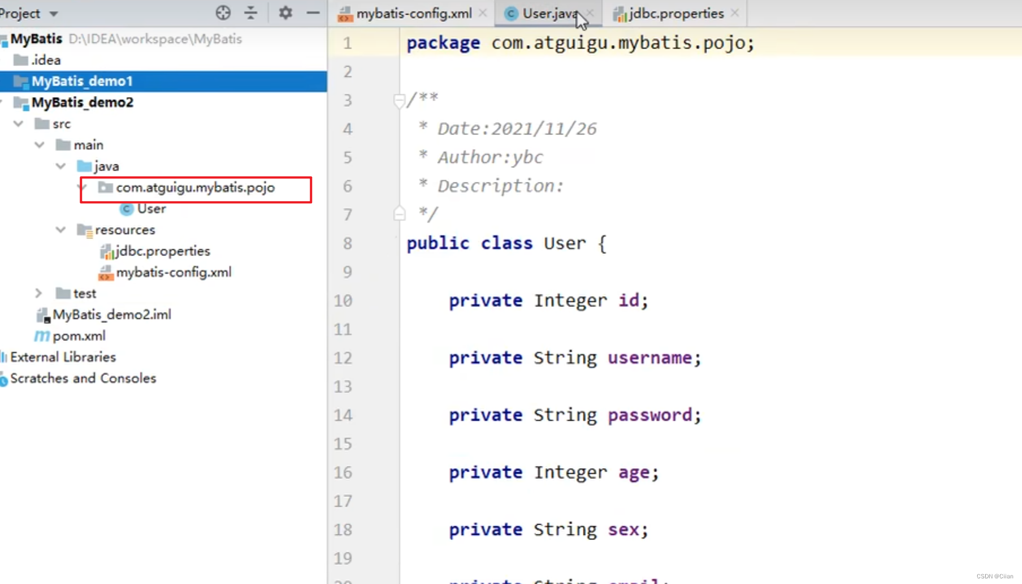Viewport: 1022px width, 584px height.
Task: Collapse the src folder
Action: (19, 124)
